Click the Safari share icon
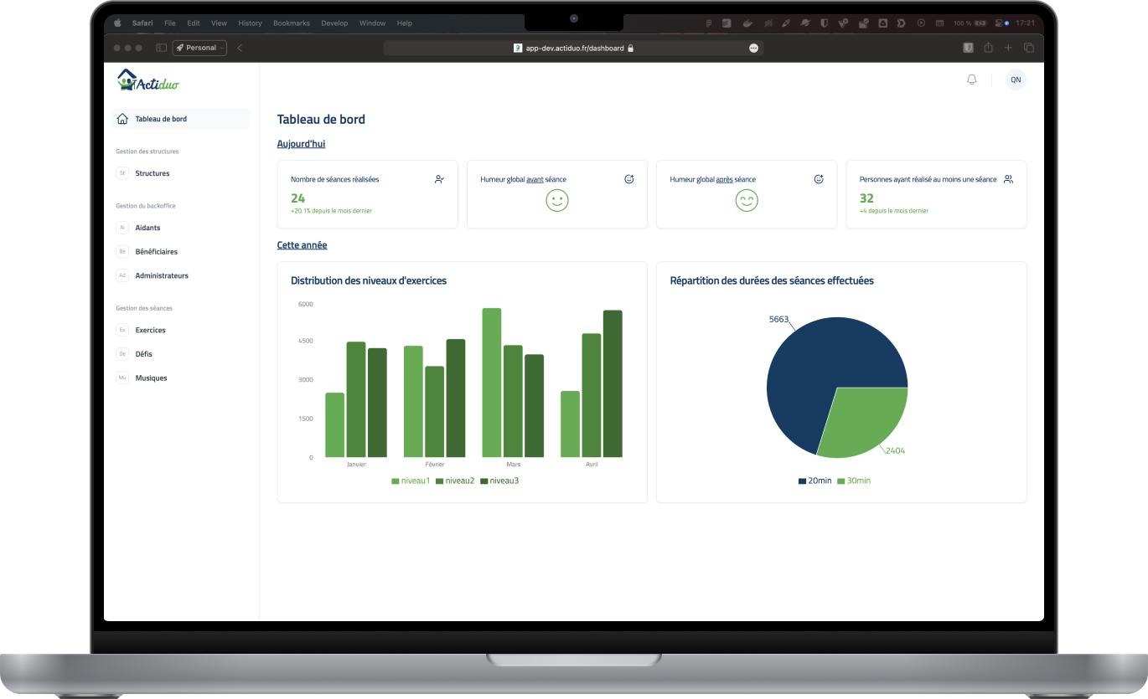1148x699 pixels. pyautogui.click(x=988, y=48)
